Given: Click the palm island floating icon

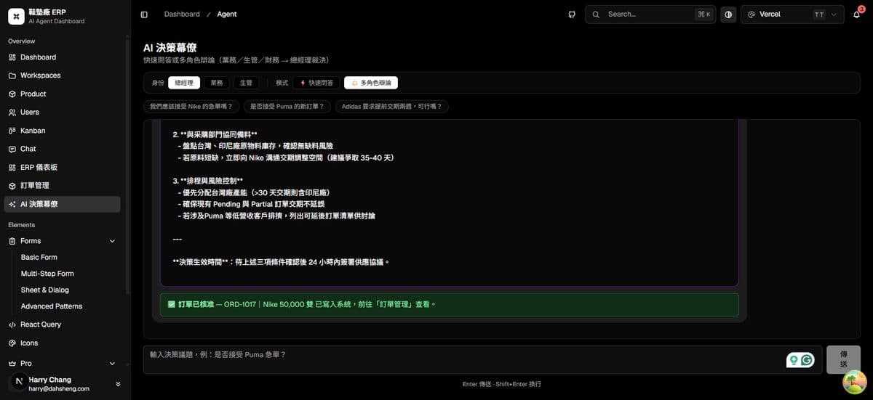Looking at the screenshot, I should [854, 382].
